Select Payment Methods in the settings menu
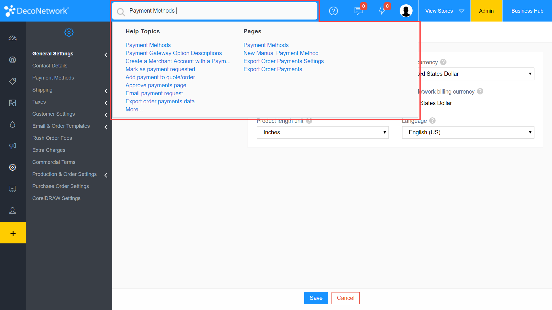Viewport: 552px width, 310px height. pyautogui.click(x=53, y=78)
